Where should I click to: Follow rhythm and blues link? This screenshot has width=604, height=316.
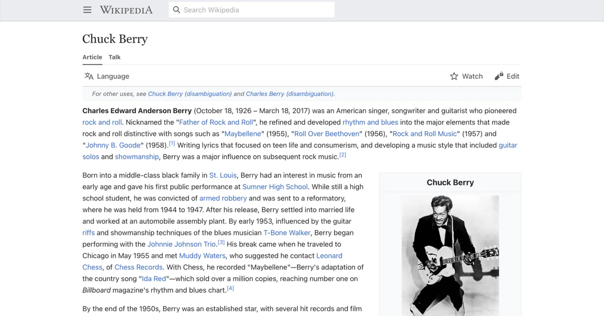tap(370, 122)
